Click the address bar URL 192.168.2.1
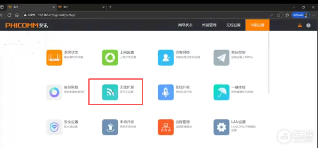Viewport: 318px width, 148px height. 57,15
